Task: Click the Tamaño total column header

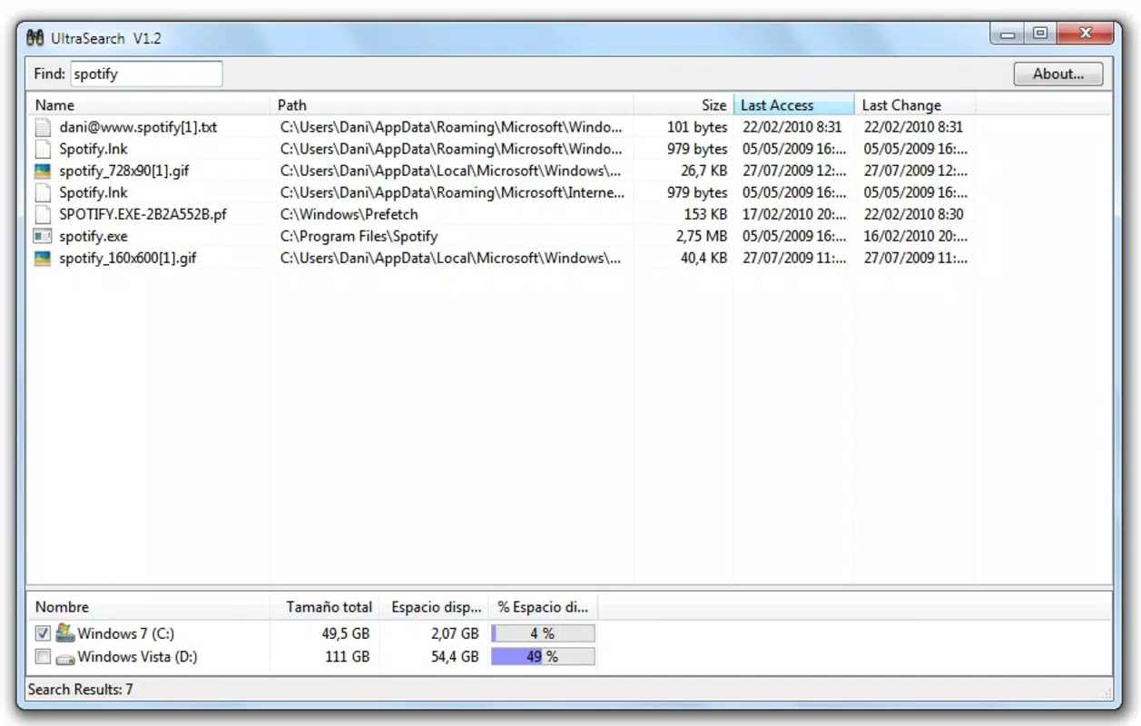Action: [325, 607]
